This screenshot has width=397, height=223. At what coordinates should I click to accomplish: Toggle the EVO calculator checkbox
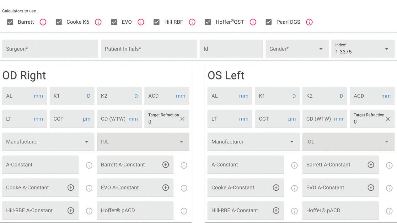[114, 22]
